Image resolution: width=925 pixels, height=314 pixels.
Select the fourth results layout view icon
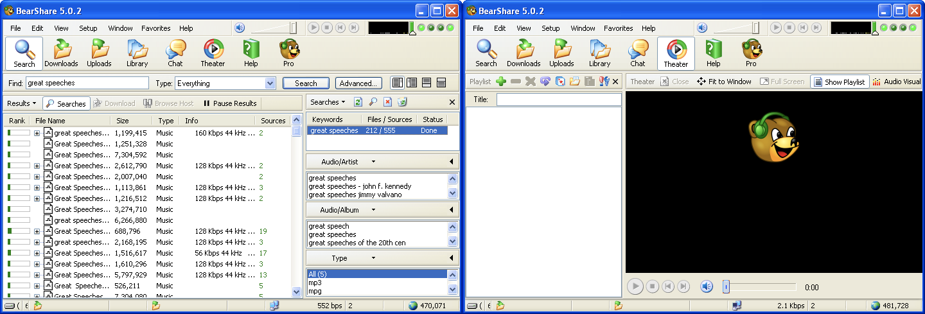441,83
